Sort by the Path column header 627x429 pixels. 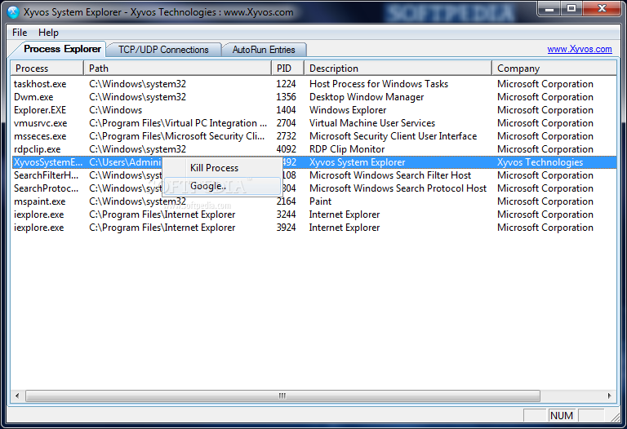[177, 69]
